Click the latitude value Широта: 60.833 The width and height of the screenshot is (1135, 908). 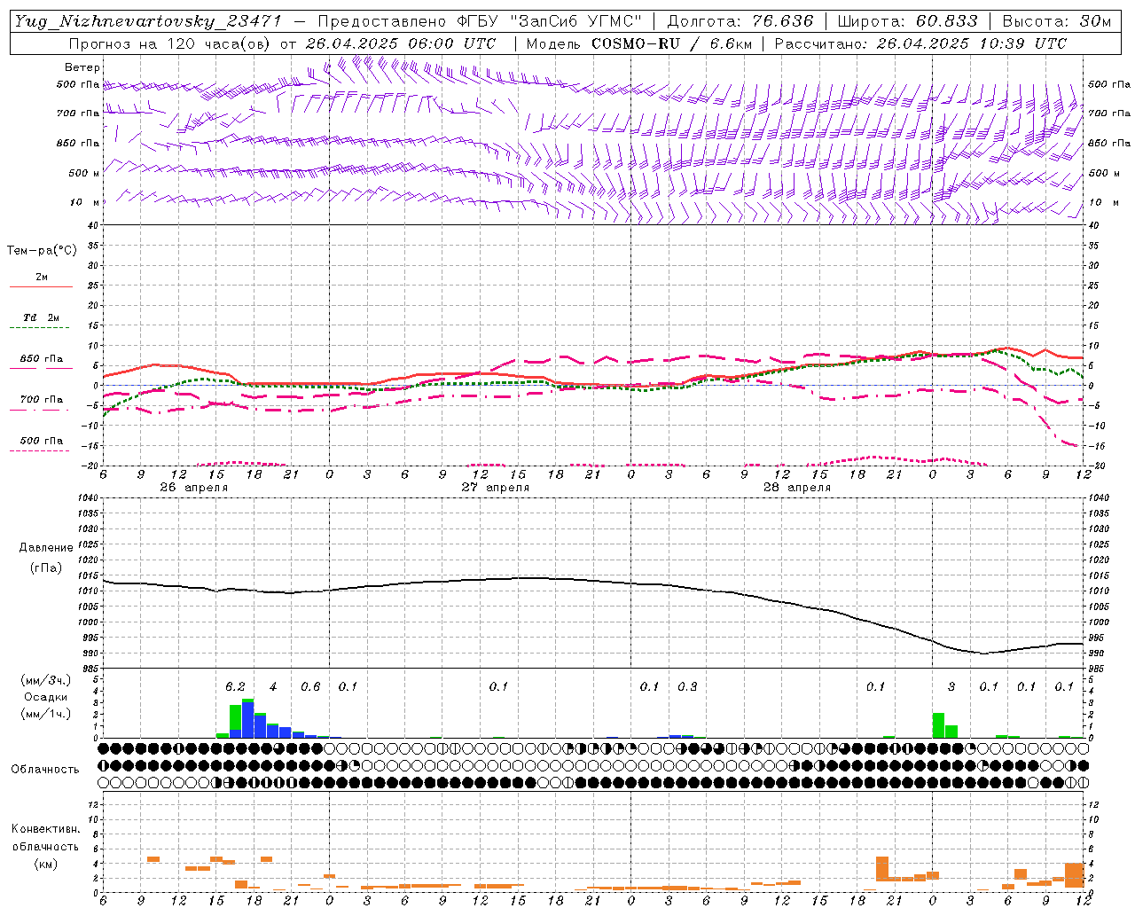coord(907,21)
